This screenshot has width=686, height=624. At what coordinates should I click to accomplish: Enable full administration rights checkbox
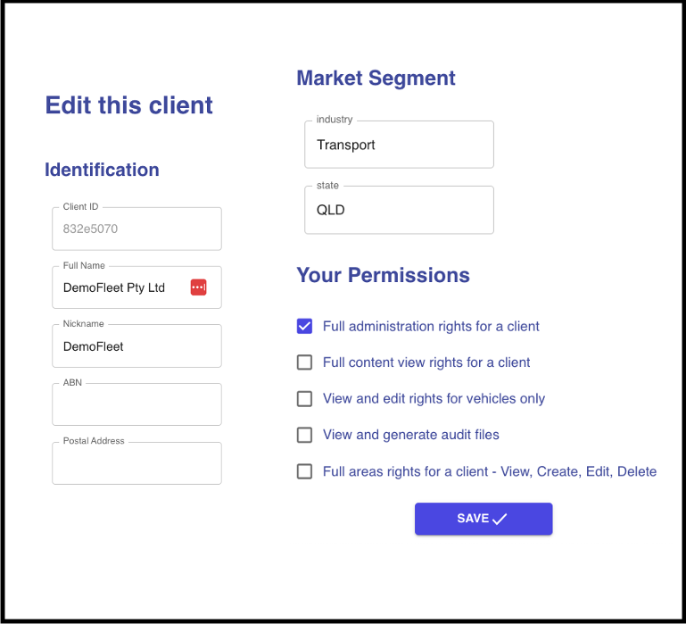click(x=304, y=326)
